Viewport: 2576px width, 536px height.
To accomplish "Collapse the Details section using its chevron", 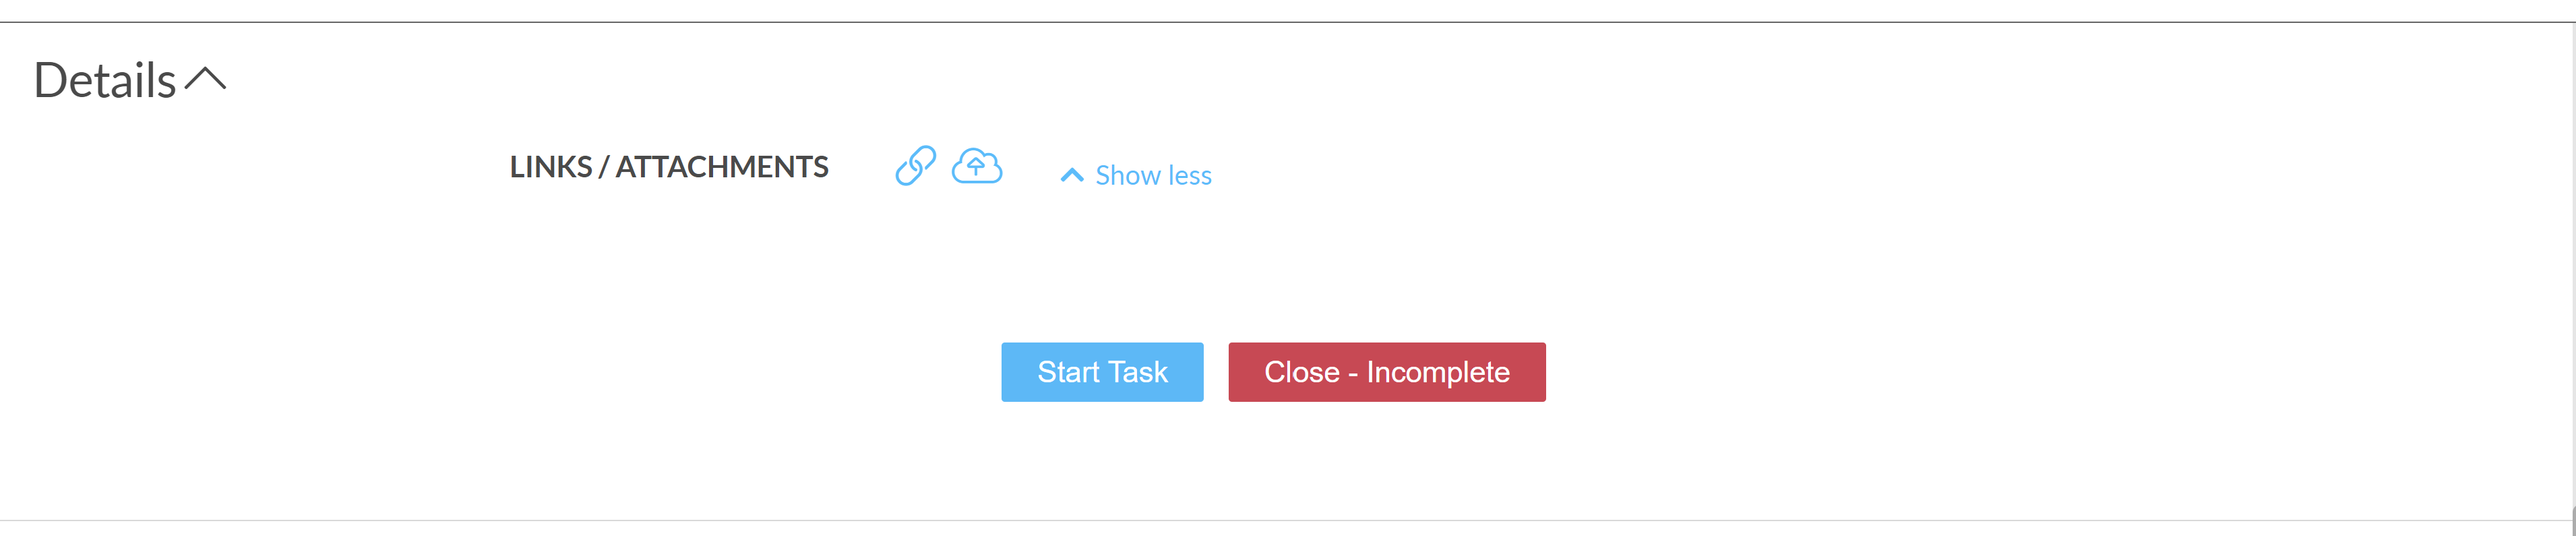I will tap(206, 79).
